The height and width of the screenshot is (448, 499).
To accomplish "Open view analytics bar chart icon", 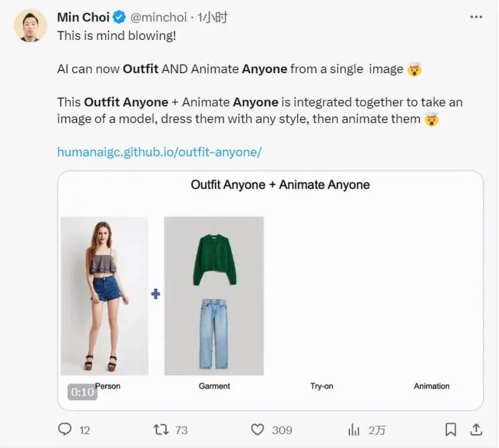I will 354,430.
